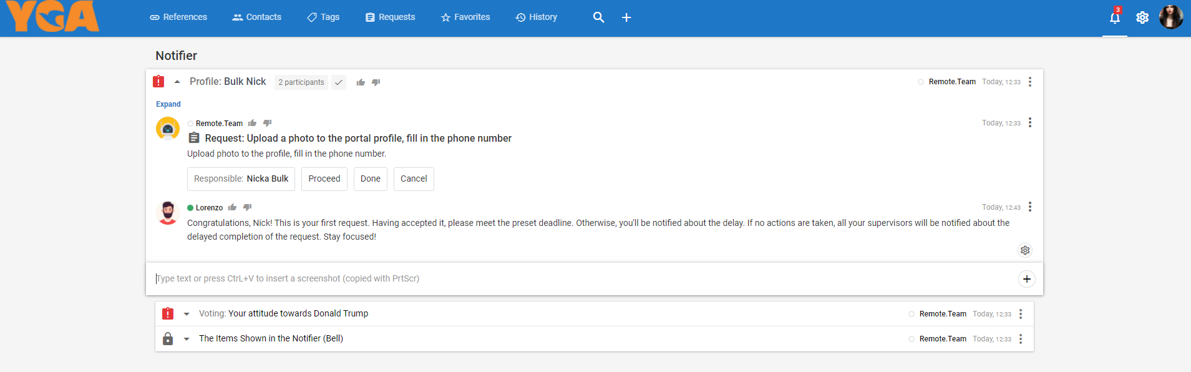
Task: Open more options for Profile: Bulk Nick thread
Action: point(1030,82)
